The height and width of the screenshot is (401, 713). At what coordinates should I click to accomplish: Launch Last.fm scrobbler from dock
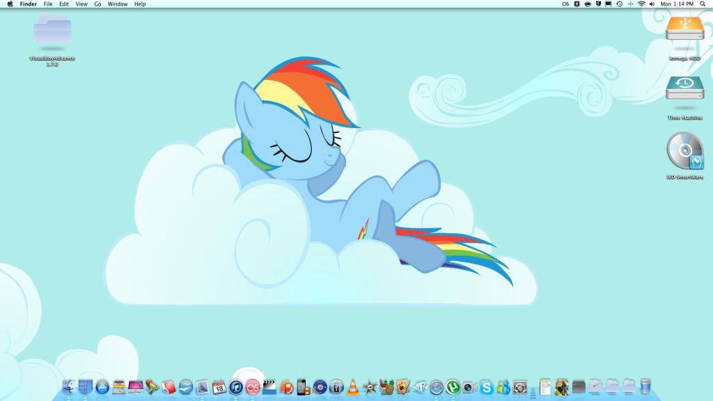point(252,387)
